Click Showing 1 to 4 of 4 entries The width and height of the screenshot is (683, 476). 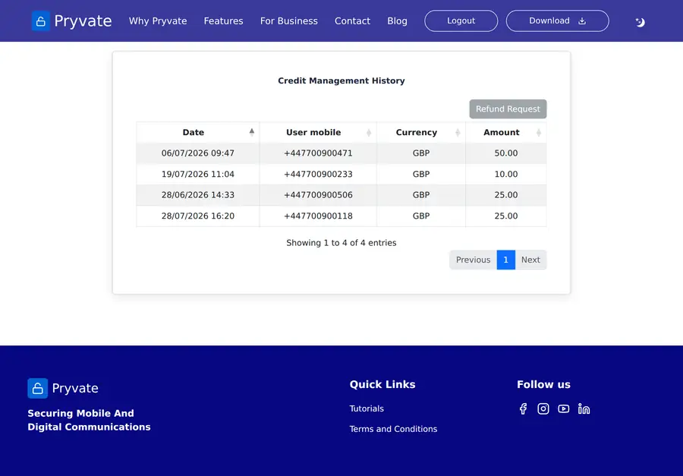341,243
